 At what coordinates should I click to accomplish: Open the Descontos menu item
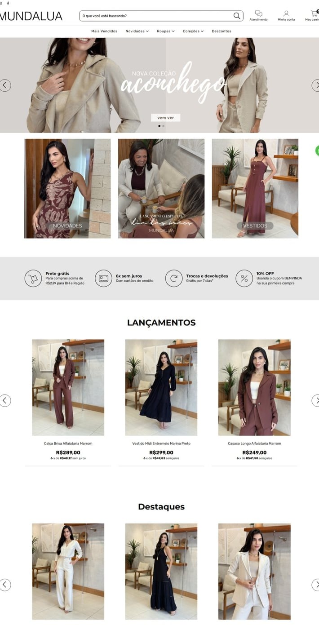pyautogui.click(x=222, y=31)
